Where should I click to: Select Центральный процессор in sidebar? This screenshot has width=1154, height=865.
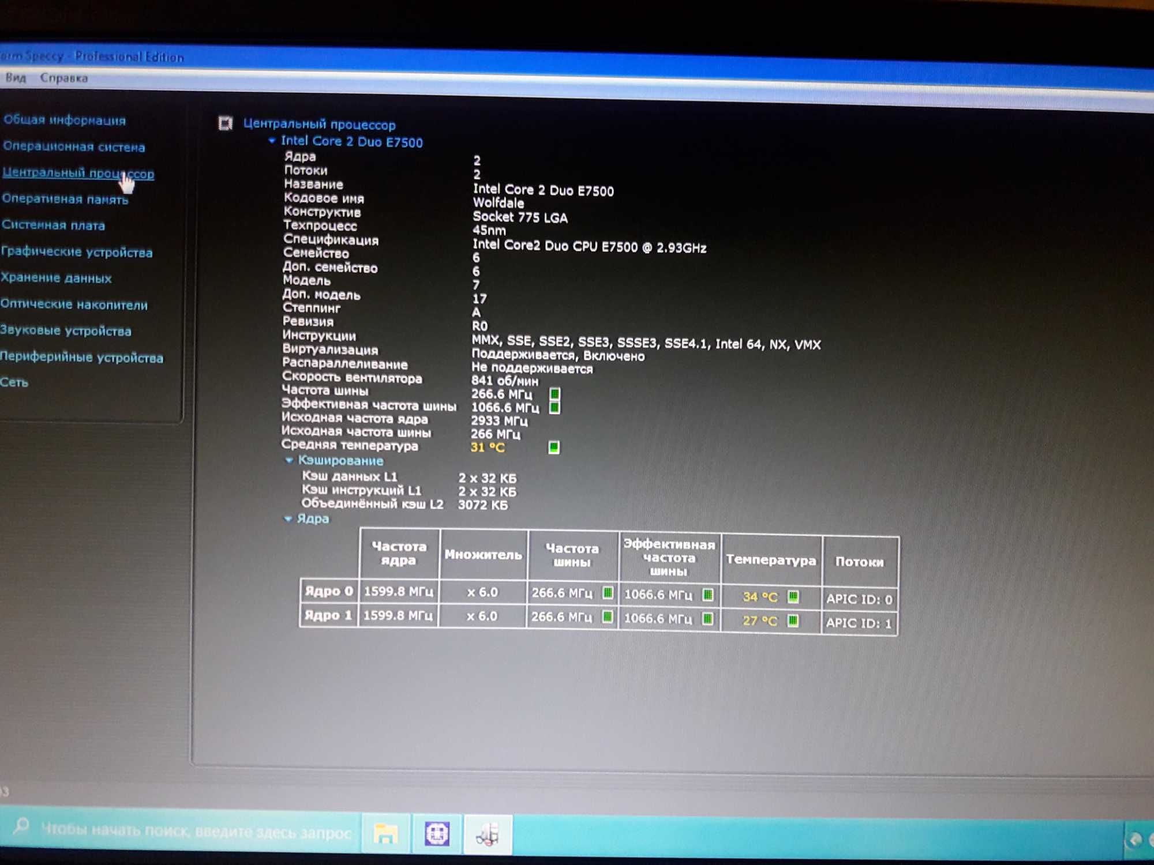tap(78, 173)
